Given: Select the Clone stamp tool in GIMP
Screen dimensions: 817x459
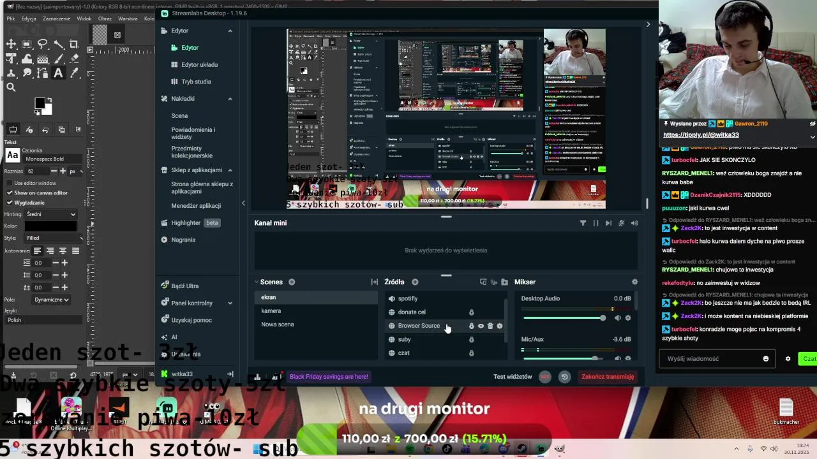Looking at the screenshot, I should pyautogui.click(x=11, y=73).
